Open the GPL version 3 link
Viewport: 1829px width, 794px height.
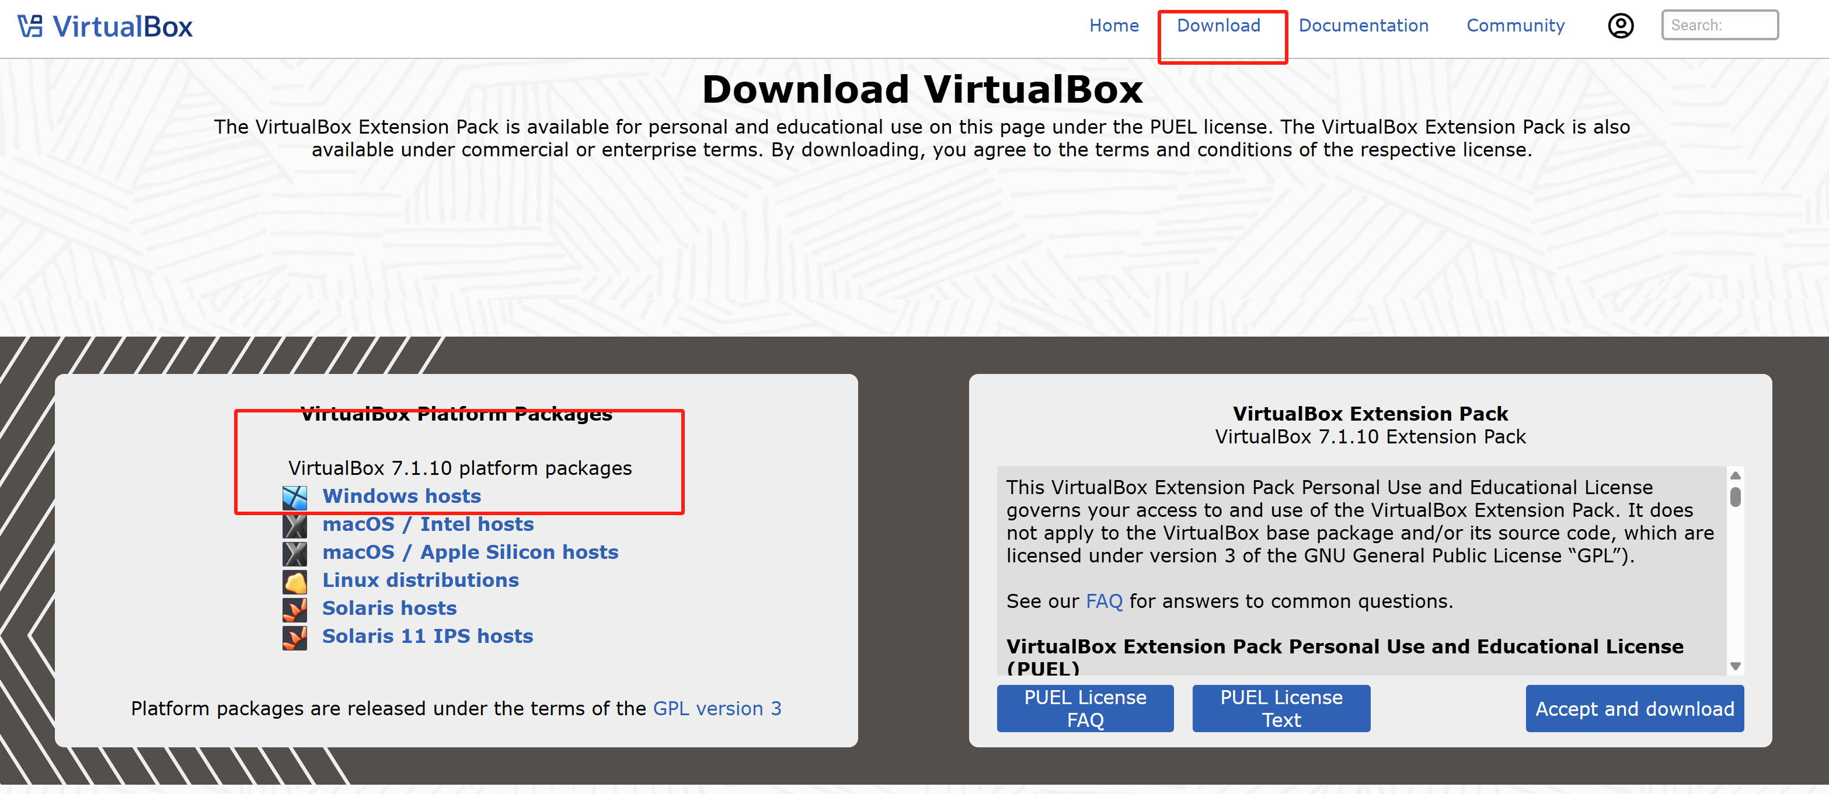pyautogui.click(x=716, y=708)
